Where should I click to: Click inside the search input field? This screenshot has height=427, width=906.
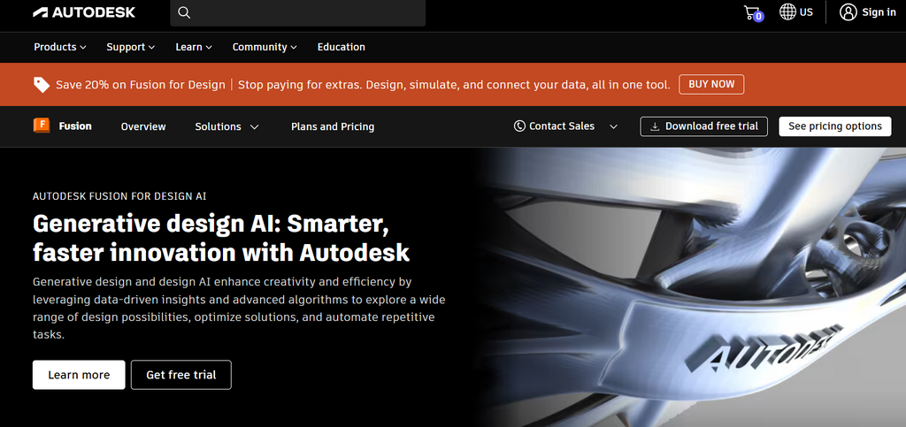(x=297, y=12)
